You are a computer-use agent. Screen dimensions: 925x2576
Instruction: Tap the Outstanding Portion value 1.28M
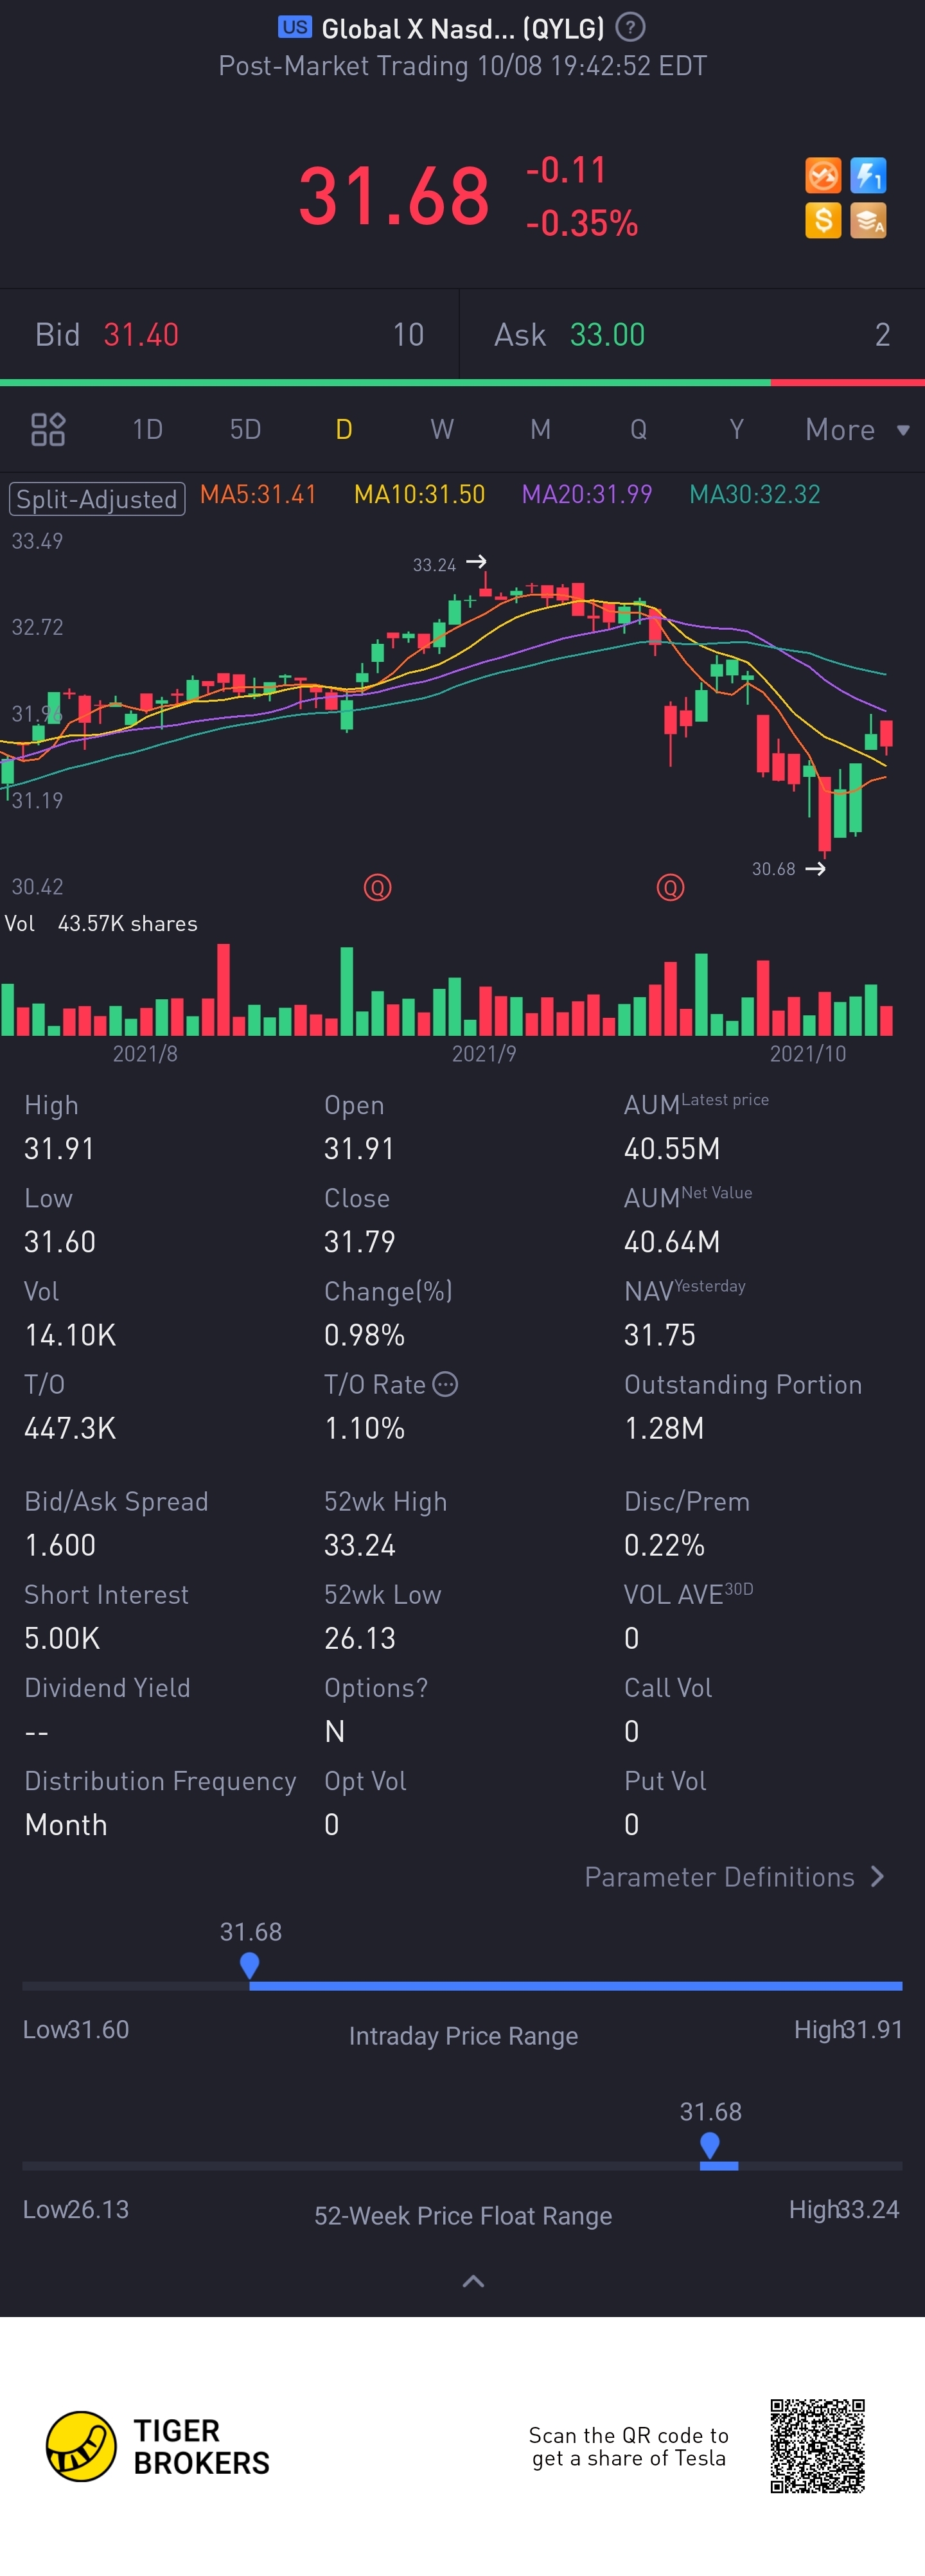(664, 1427)
